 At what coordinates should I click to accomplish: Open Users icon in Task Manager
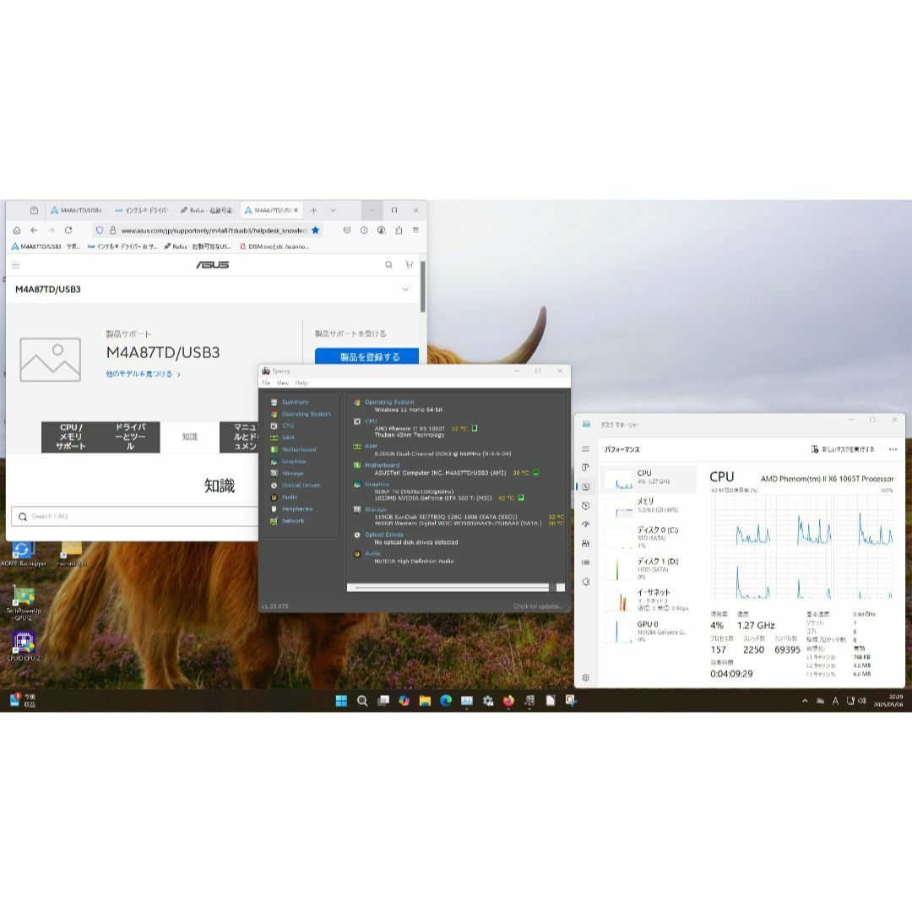[586, 543]
